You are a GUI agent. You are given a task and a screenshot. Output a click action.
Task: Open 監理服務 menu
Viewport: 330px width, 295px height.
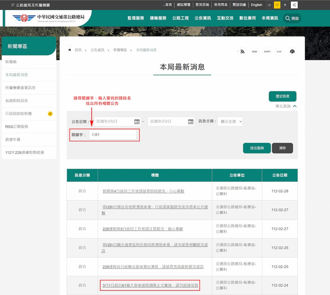tap(136, 18)
